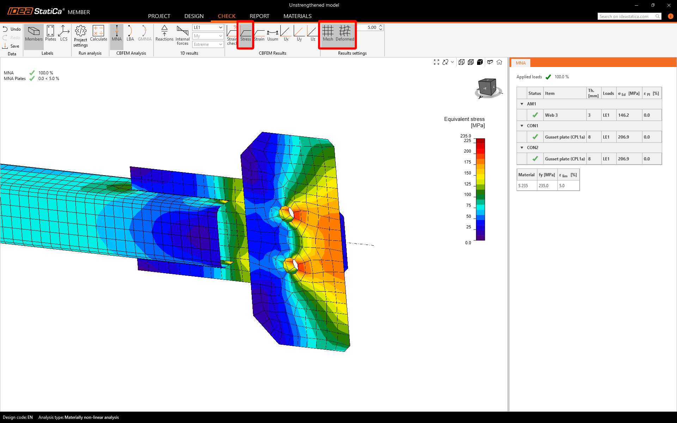677x423 pixels.
Task: Collapse the AM1 group in table
Action: [522, 104]
